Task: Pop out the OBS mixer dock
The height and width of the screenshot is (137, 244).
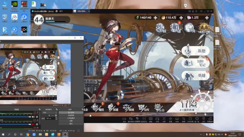Action: point(40,110)
